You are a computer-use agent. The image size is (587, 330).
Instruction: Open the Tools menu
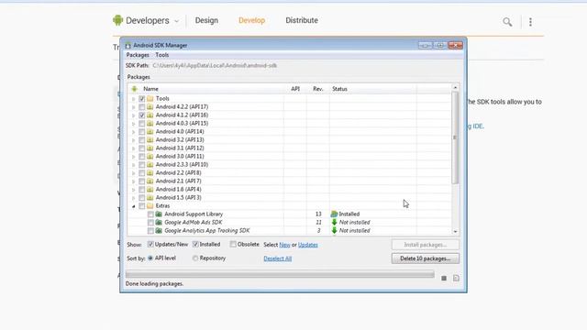(x=162, y=55)
